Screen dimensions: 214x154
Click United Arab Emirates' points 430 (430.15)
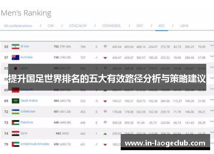pos(62,144)
